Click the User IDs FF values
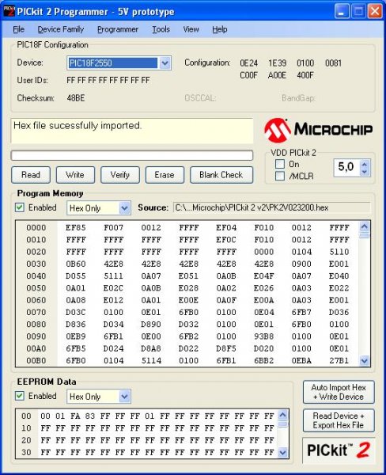This screenshot has height=475, width=386. click(108, 80)
